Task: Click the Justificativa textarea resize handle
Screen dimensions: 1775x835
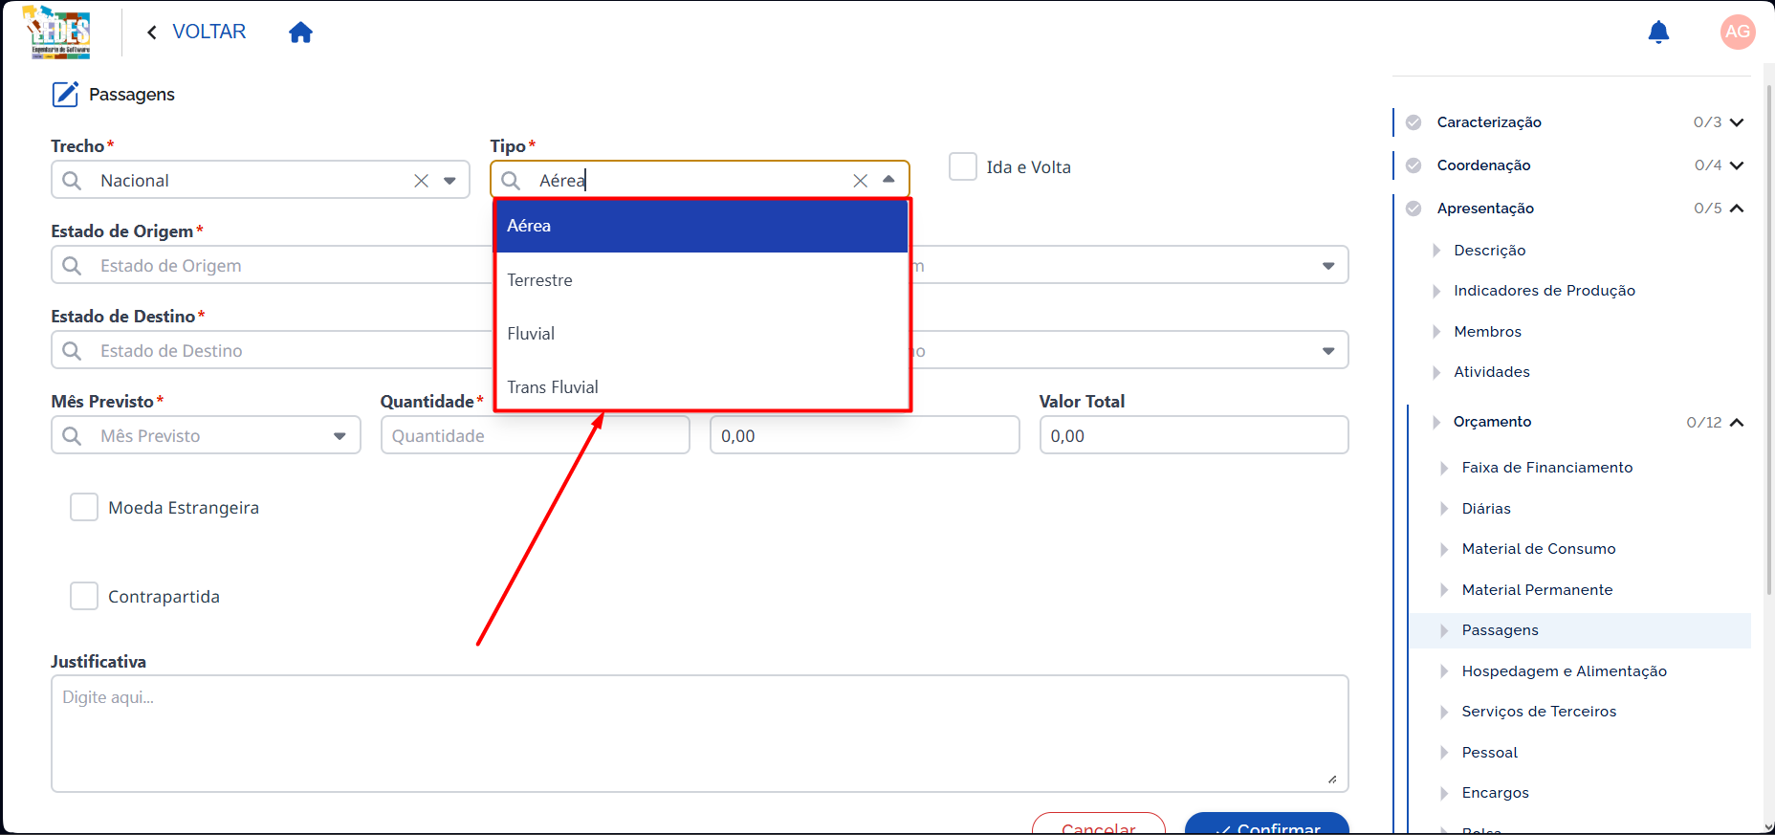Action: click(1332, 780)
